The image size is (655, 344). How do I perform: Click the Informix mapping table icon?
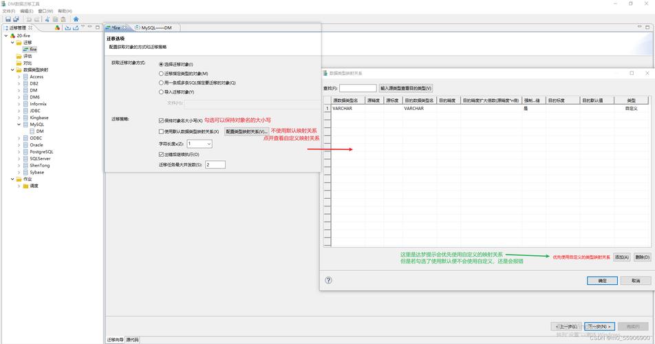[25, 104]
